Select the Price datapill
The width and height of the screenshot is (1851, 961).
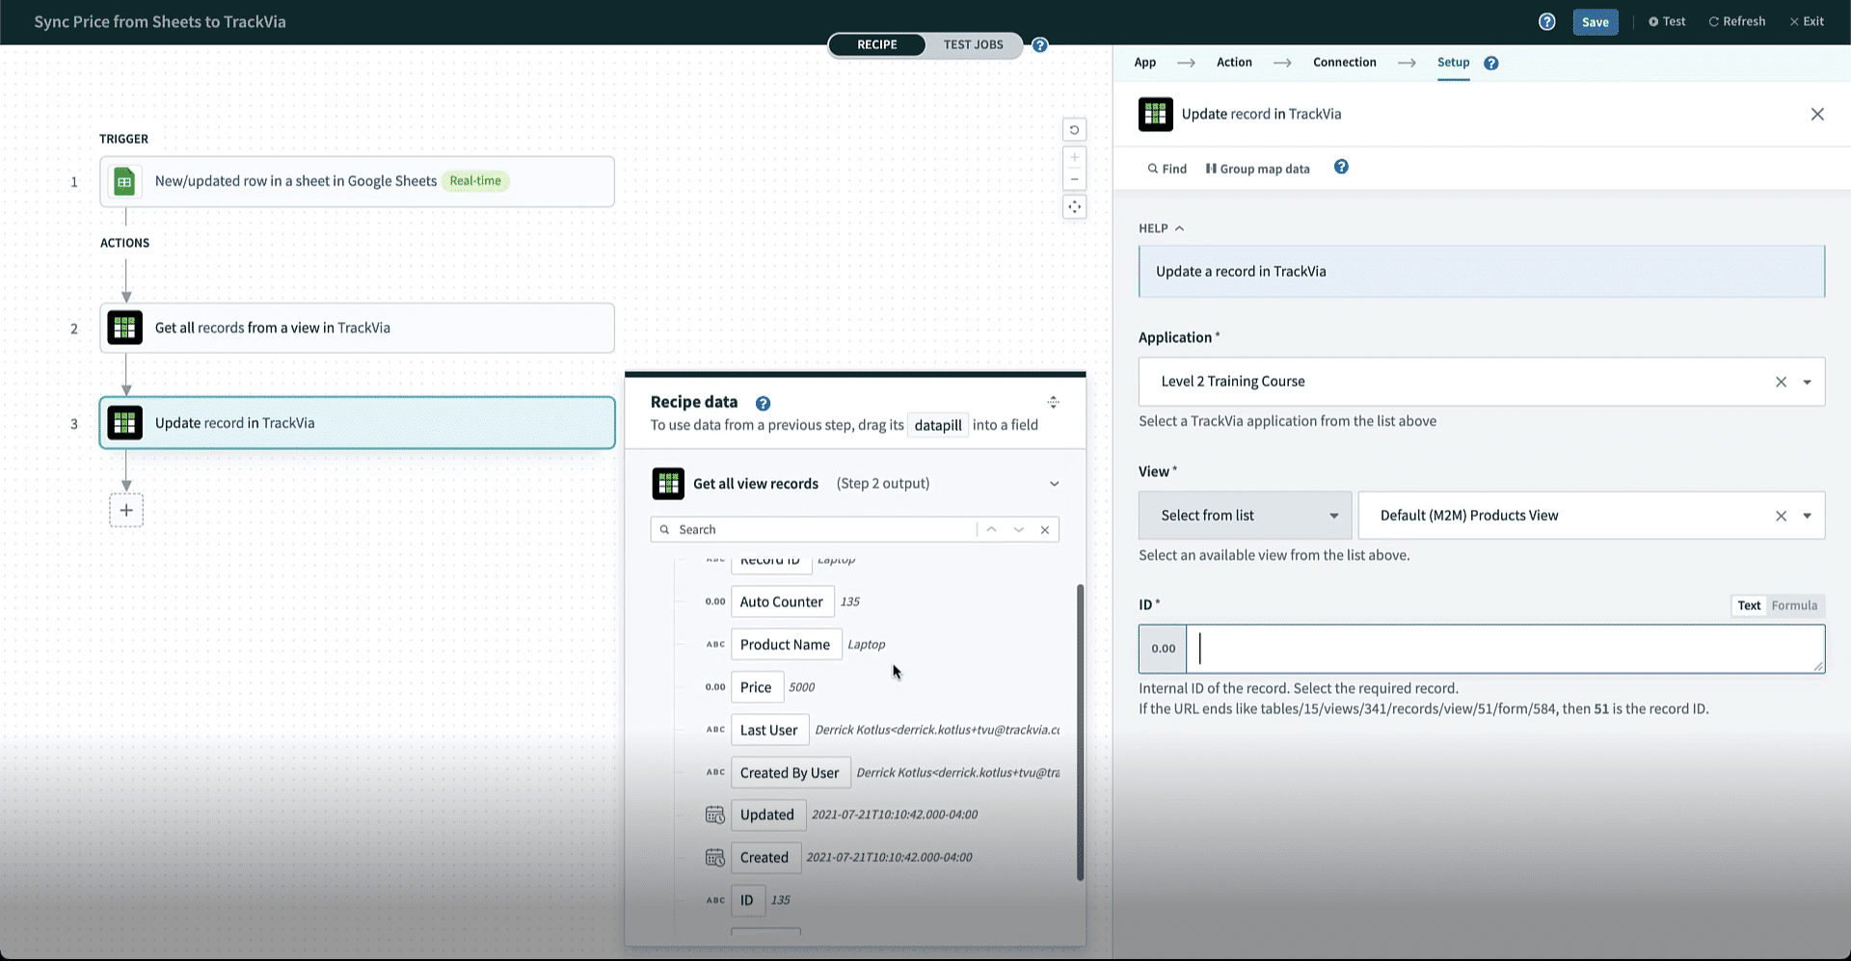(757, 687)
